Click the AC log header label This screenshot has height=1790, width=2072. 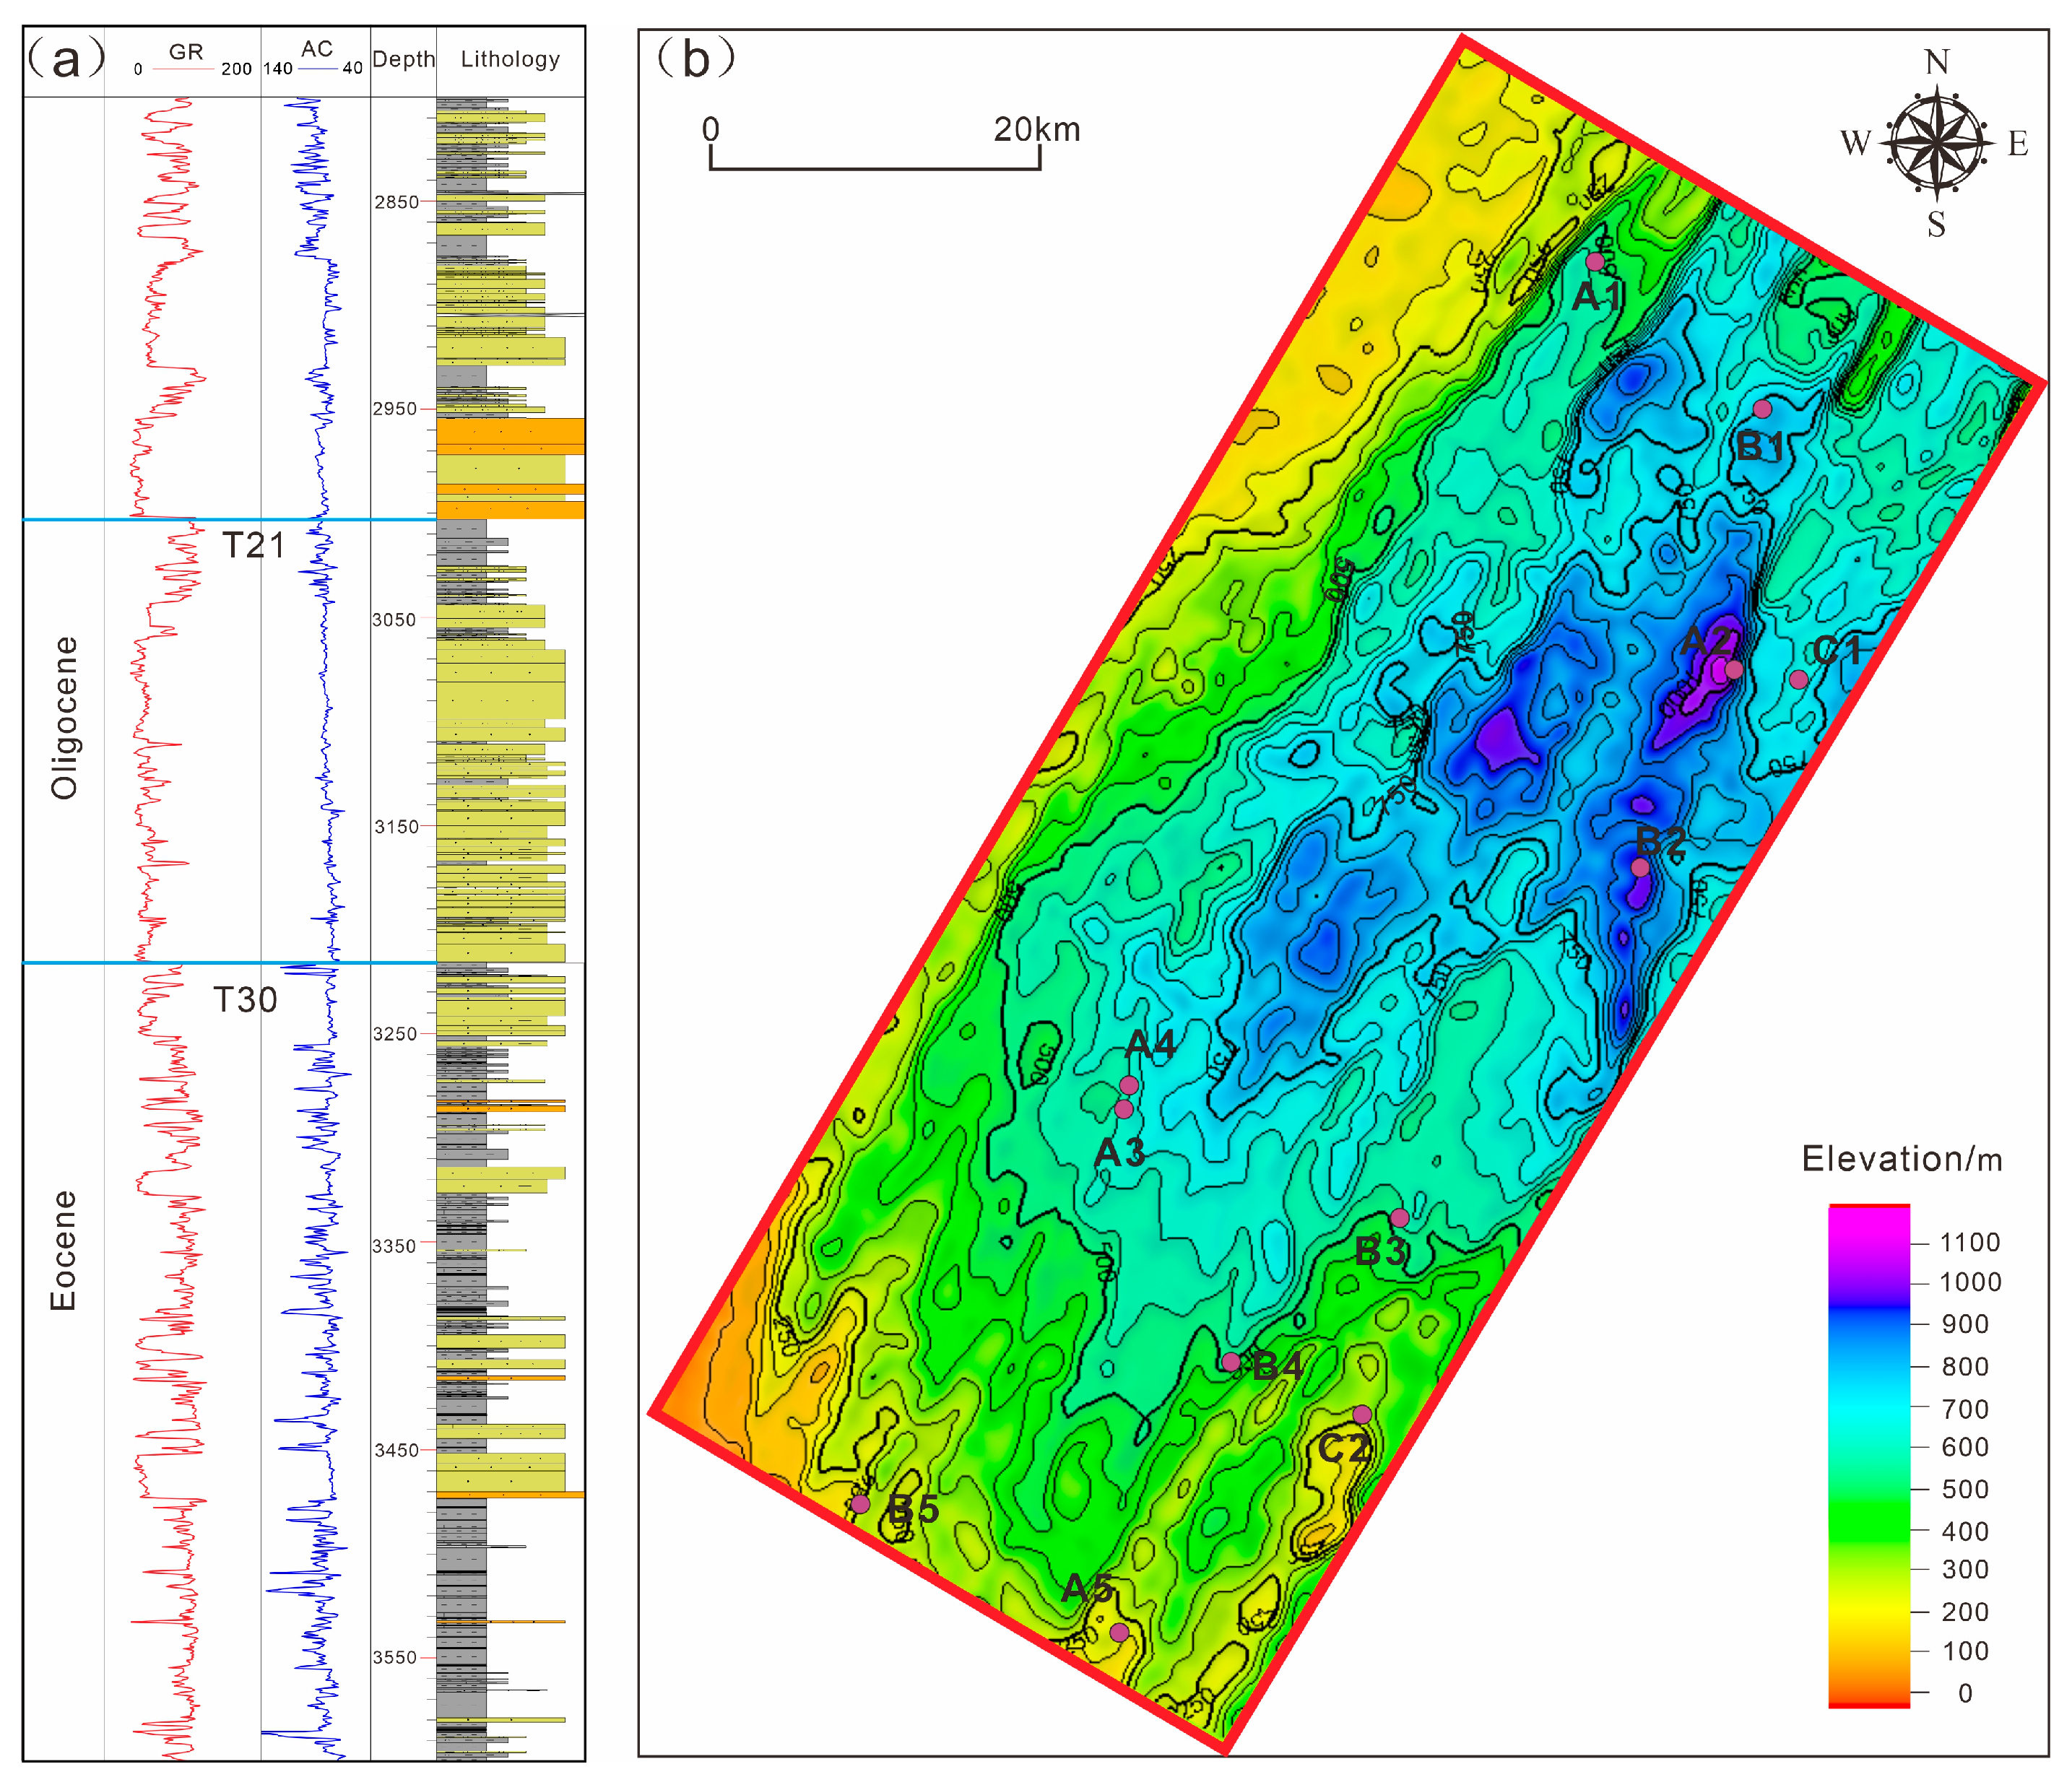tap(317, 50)
